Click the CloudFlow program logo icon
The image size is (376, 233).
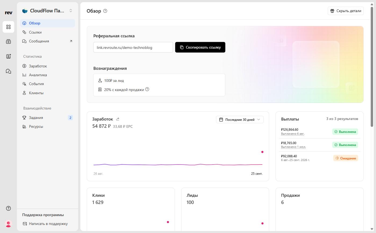[25, 11]
